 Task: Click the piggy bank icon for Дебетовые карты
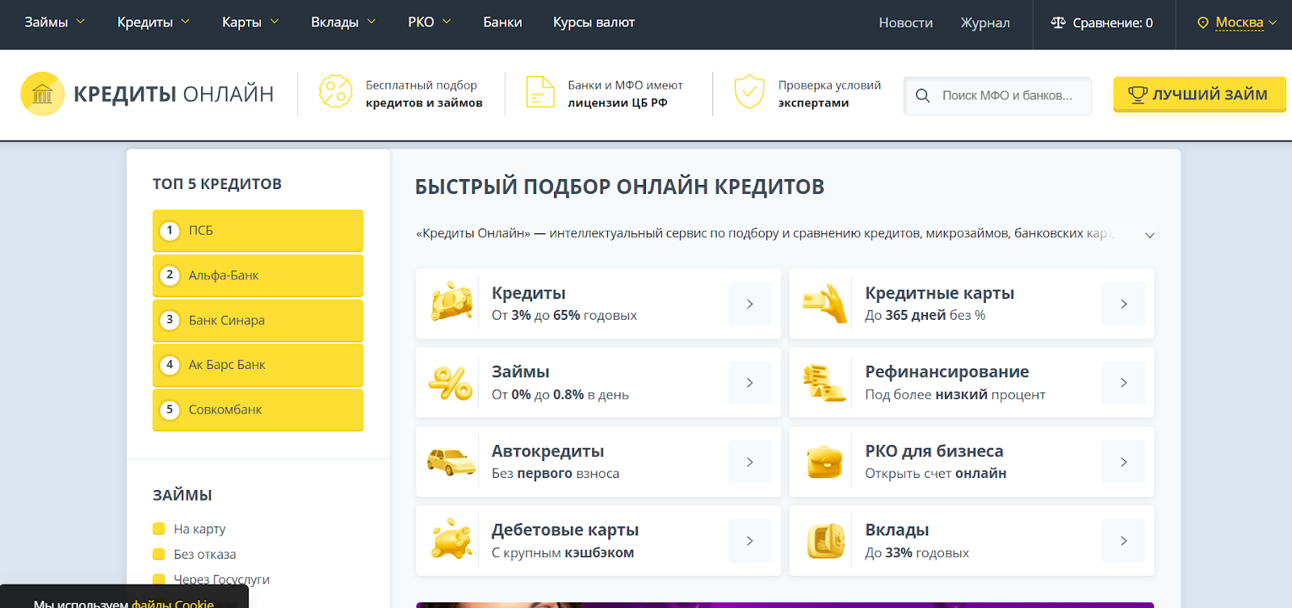point(451,540)
